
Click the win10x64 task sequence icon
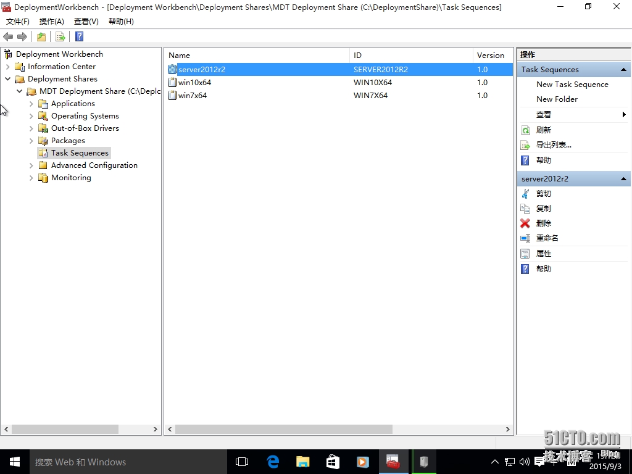point(172,82)
